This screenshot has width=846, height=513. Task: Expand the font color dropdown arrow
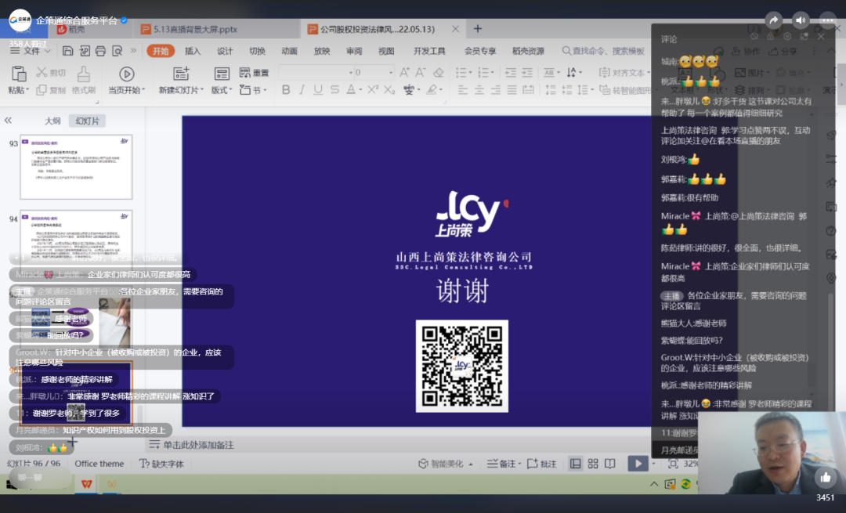(x=360, y=90)
